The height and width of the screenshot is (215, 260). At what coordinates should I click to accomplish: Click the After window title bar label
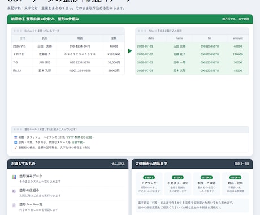pos(165,31)
